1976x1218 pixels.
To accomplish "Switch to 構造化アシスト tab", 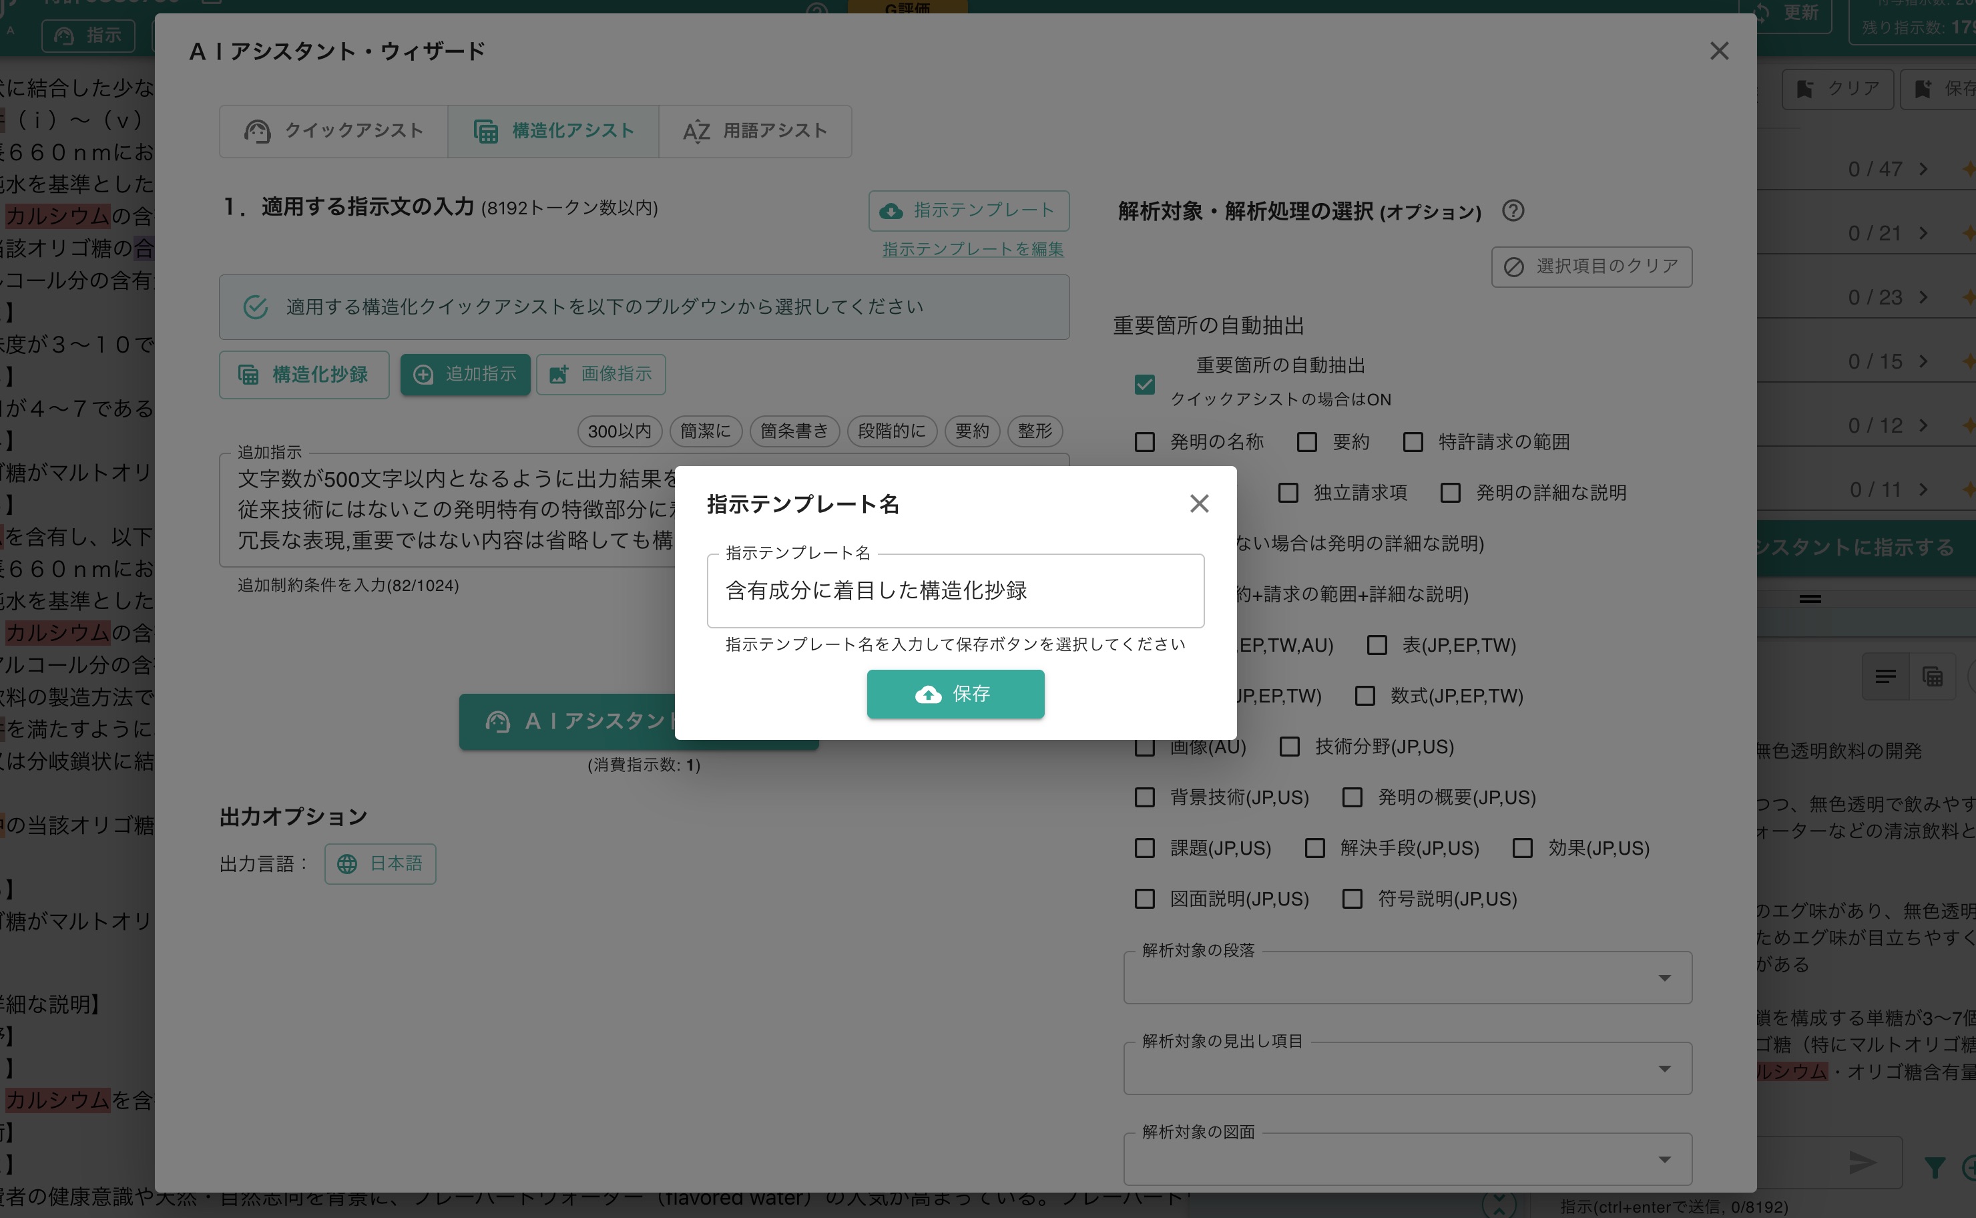I will (553, 130).
